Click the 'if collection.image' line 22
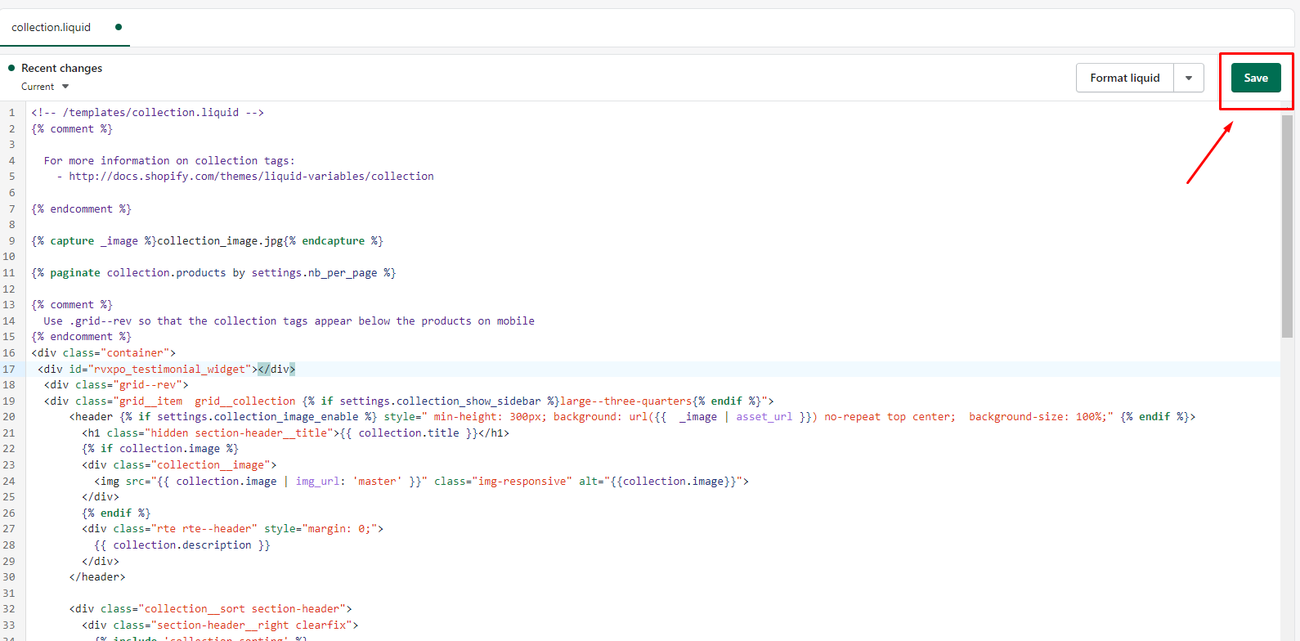The height and width of the screenshot is (641, 1300). [x=160, y=448]
